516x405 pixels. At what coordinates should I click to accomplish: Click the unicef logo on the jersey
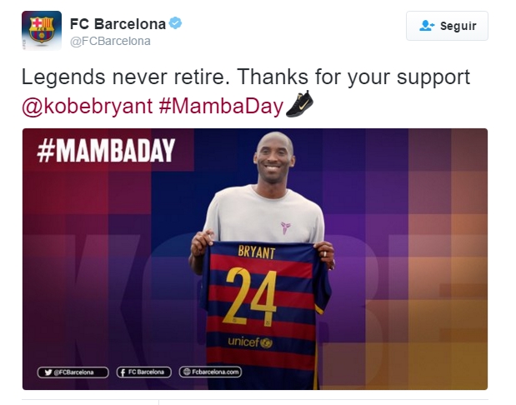(250, 342)
